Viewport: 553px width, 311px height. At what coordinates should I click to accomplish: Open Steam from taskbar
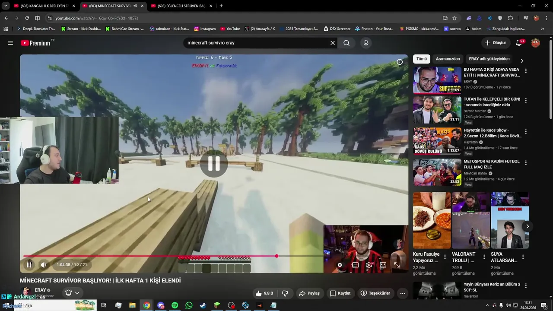pyautogui.click(x=203, y=305)
